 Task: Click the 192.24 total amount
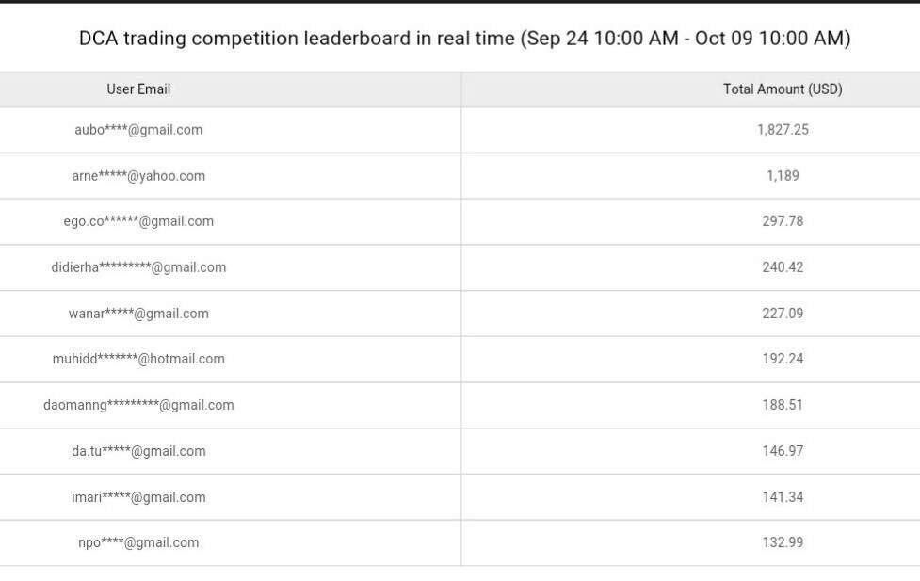783,359
